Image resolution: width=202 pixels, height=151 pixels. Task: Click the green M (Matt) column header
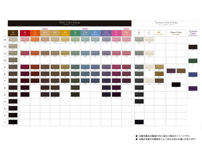[75, 33]
